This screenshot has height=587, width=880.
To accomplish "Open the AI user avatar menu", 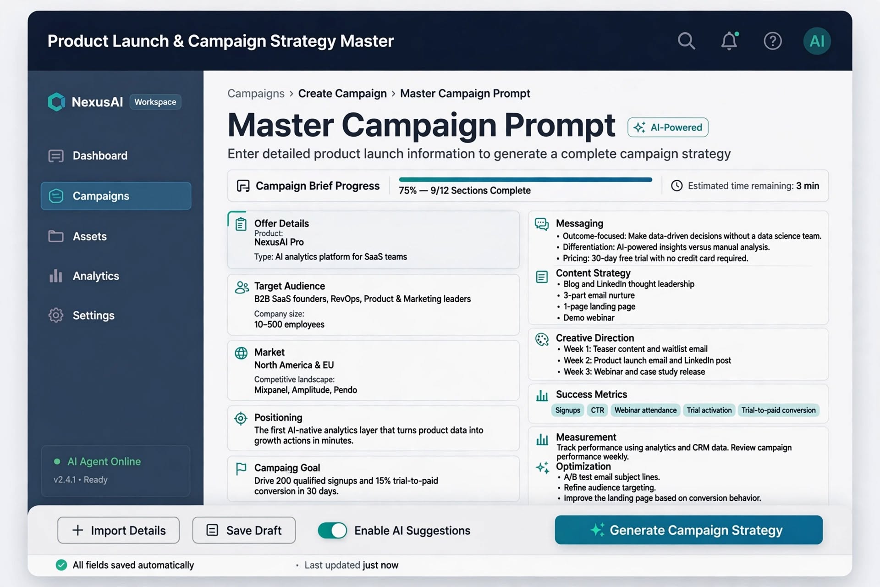I will point(817,41).
